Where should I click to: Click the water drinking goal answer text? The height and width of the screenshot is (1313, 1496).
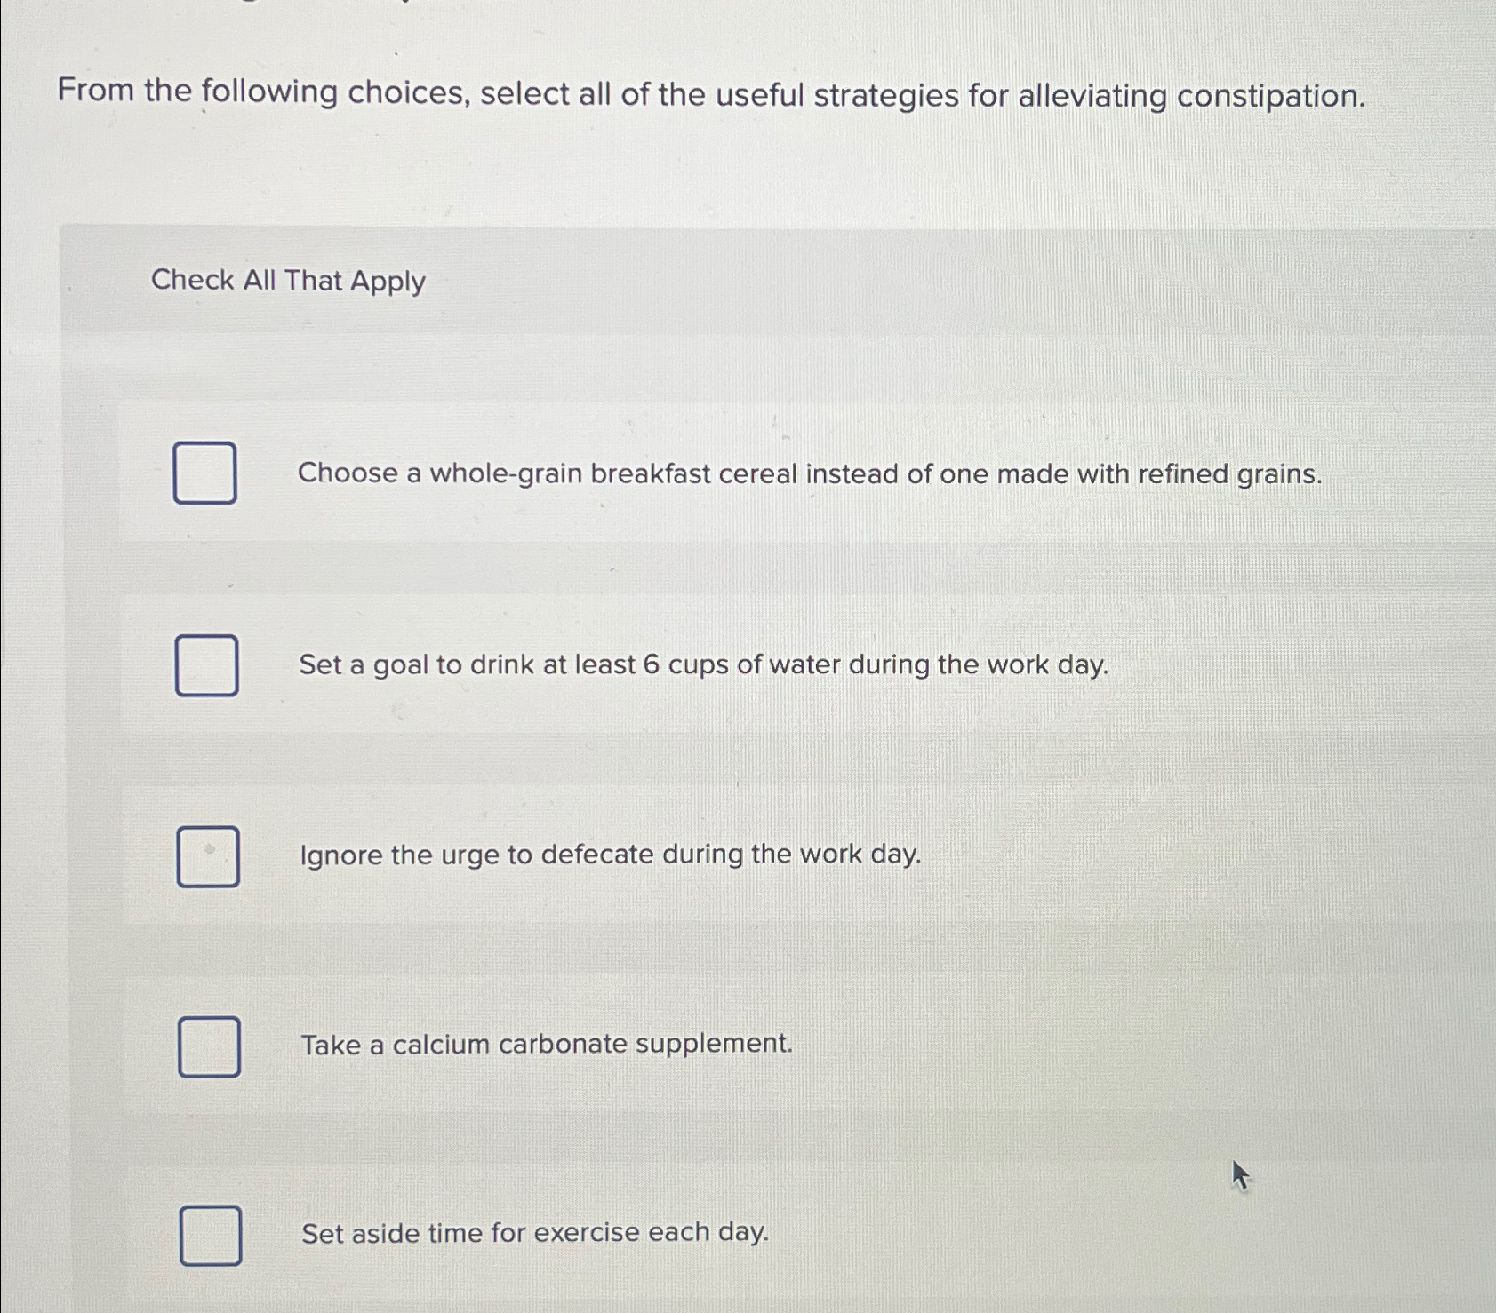point(703,664)
